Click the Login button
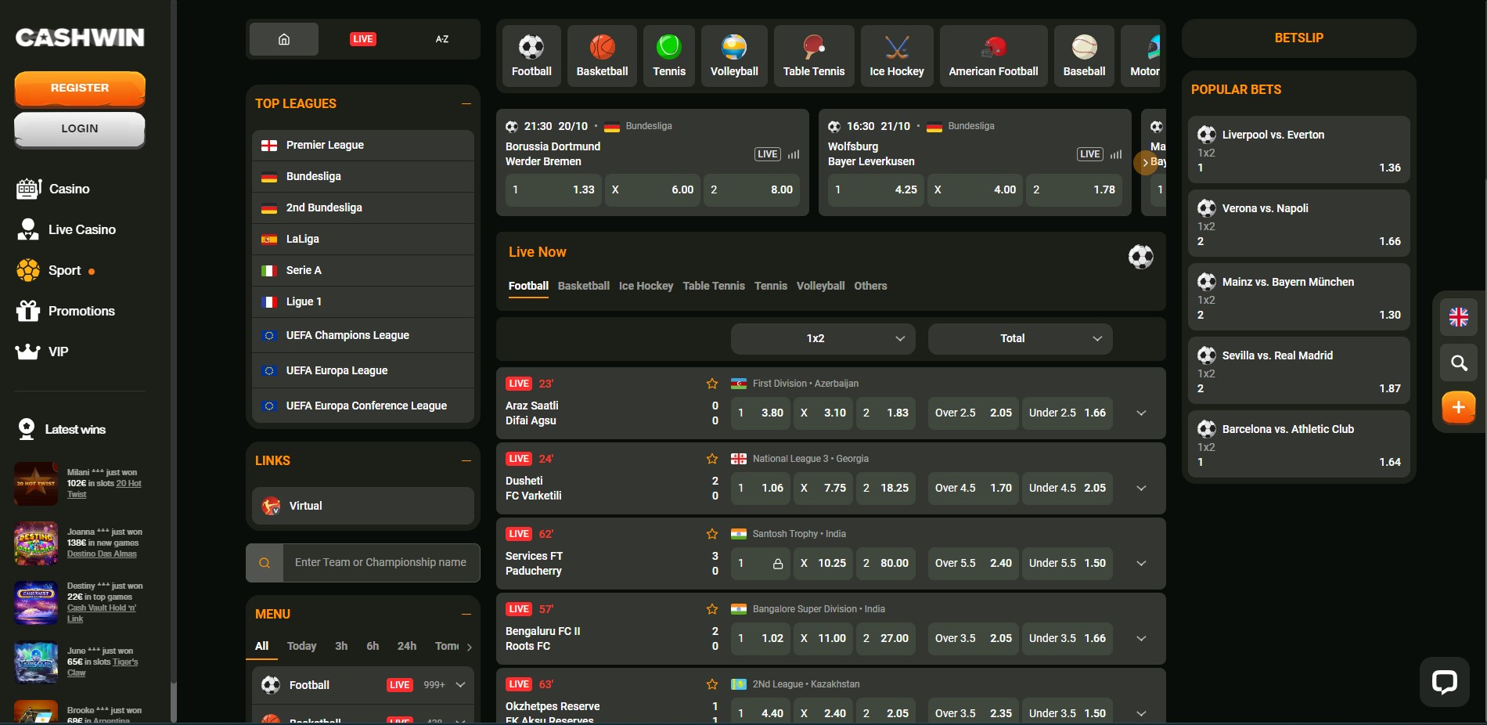The width and height of the screenshot is (1487, 725). tap(80, 129)
